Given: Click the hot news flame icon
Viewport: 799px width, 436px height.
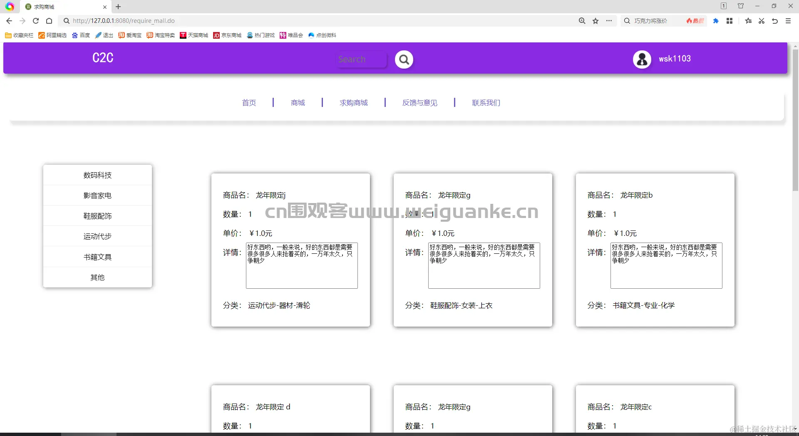Looking at the screenshot, I should coord(695,21).
